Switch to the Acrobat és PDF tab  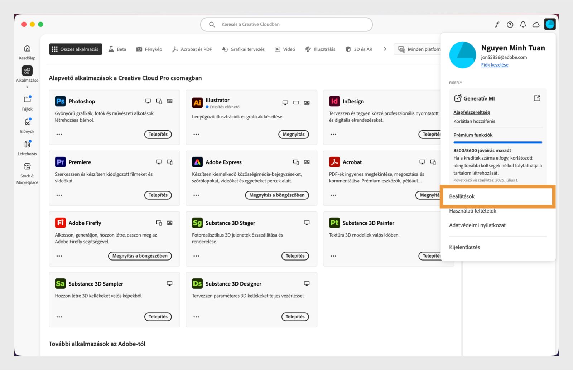coord(192,49)
